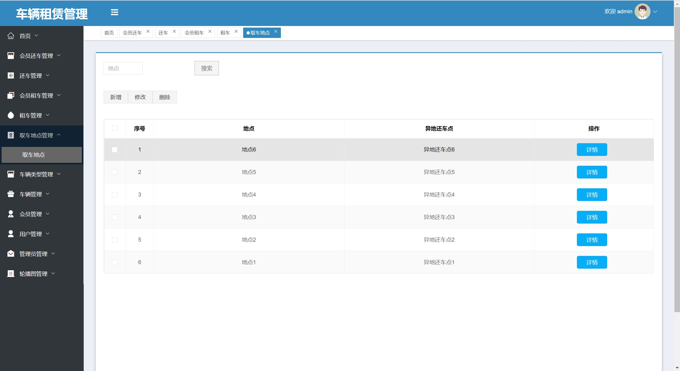
Task: Click the admin avatar image
Action: 642,11
